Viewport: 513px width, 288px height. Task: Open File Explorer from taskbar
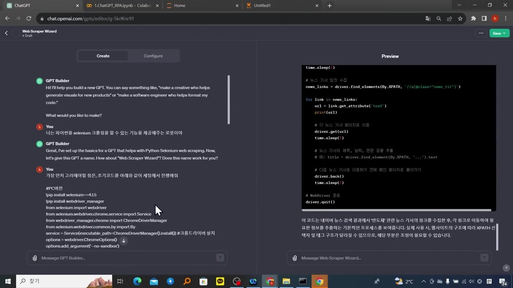pyautogui.click(x=286, y=281)
